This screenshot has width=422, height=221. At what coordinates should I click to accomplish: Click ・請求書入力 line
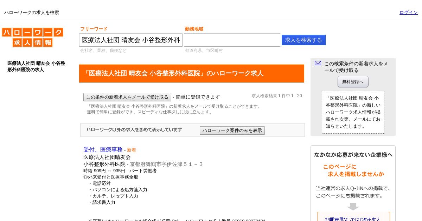pyautogui.click(x=102, y=202)
